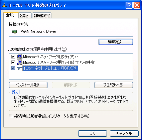Uncheck ファイルとプリンタ共有 checkbox
The width and height of the screenshot is (142, 140).
[x=13, y=62]
